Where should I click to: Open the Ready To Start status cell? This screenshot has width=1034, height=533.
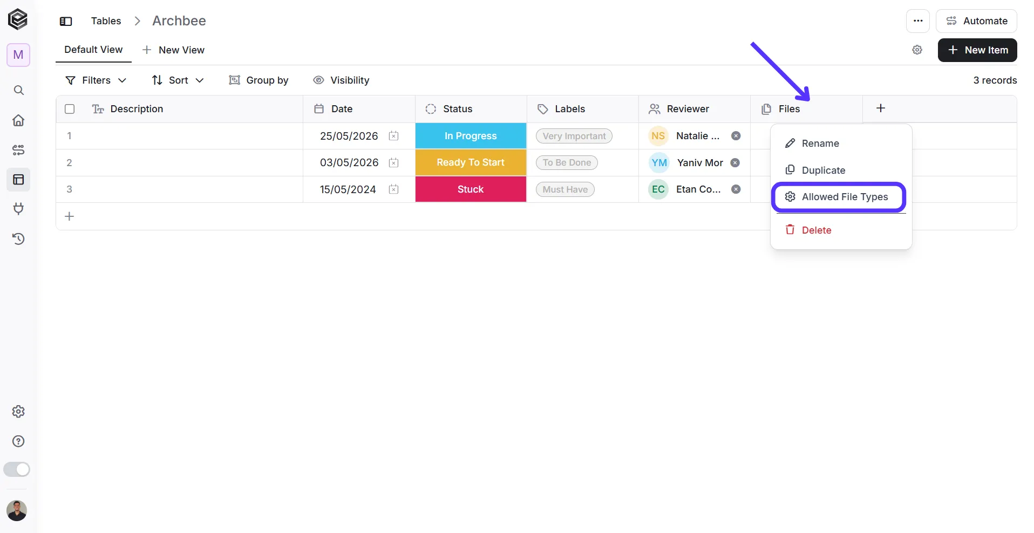click(471, 162)
